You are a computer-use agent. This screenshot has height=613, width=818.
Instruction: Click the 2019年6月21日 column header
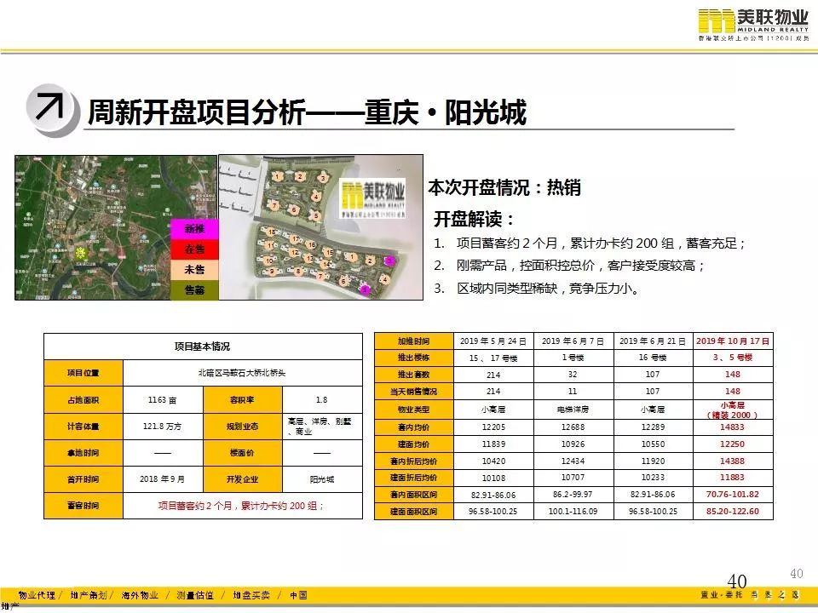point(654,341)
